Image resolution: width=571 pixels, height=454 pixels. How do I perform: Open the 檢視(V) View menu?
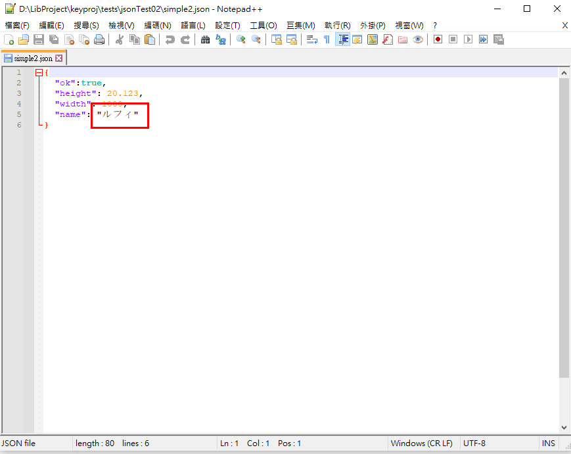(122, 26)
